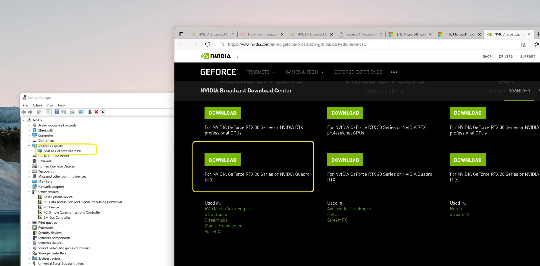Click the highlighted RTX 20 Series DOWNLOAD button
This screenshot has width=540, height=266.
pos(222,160)
